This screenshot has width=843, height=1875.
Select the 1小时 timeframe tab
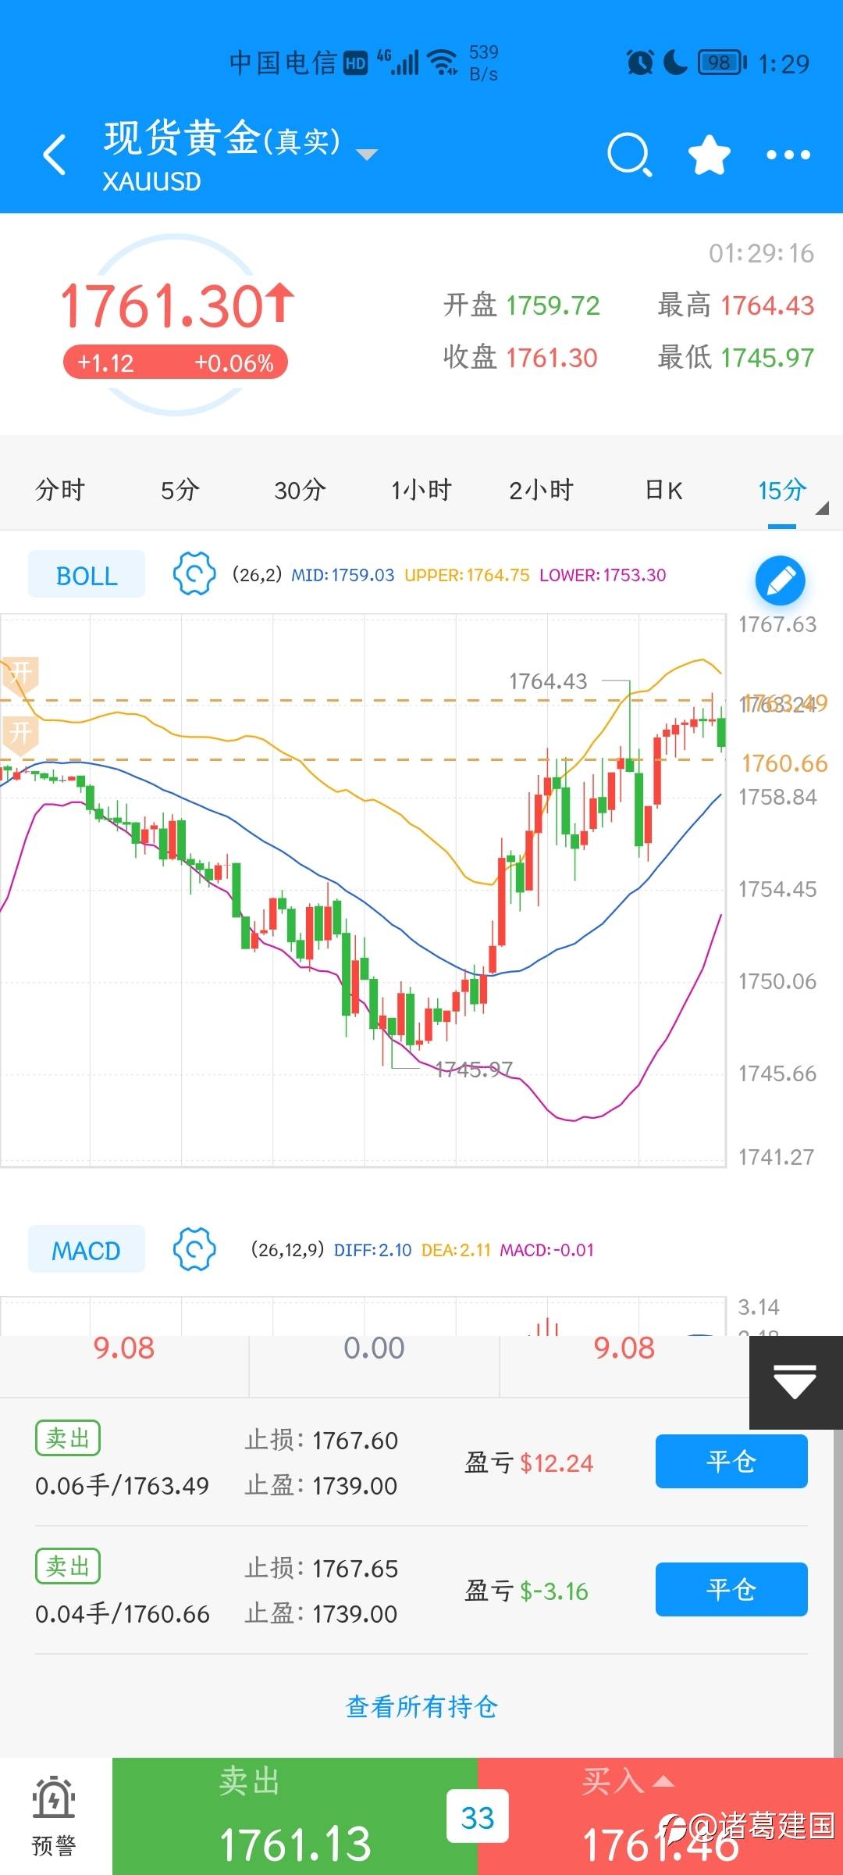421,490
